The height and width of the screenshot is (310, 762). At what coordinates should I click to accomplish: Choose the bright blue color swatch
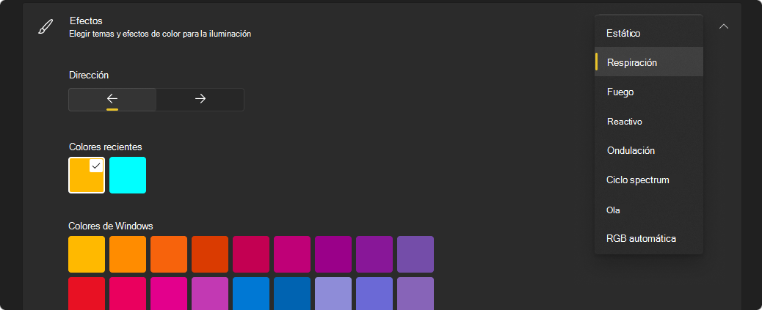pyautogui.click(x=251, y=293)
